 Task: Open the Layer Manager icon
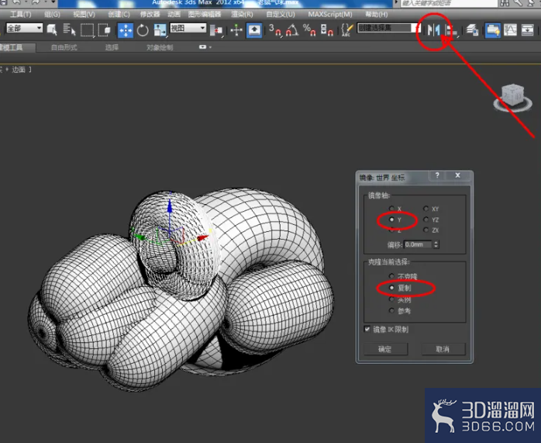point(472,30)
